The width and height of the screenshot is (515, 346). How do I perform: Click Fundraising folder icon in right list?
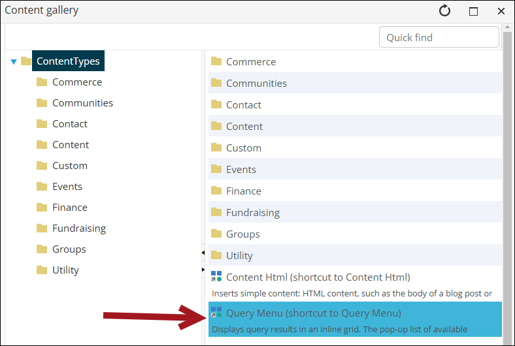pos(216,212)
